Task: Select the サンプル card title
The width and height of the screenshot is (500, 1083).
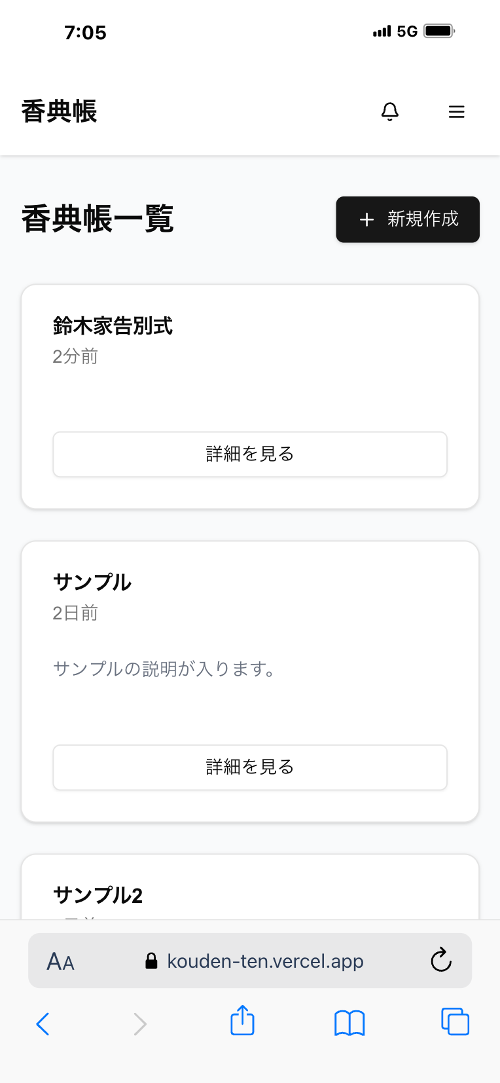Action: coord(92,582)
